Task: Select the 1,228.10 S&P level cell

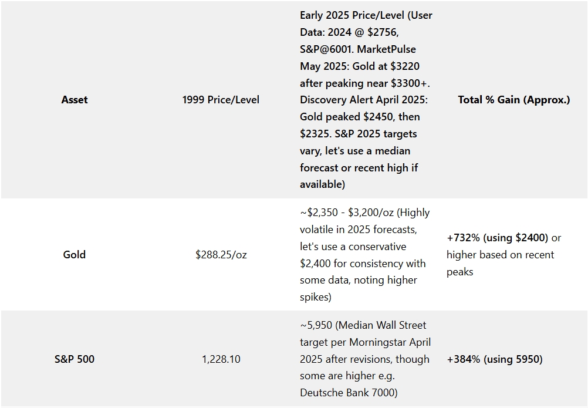Action: 221,359
